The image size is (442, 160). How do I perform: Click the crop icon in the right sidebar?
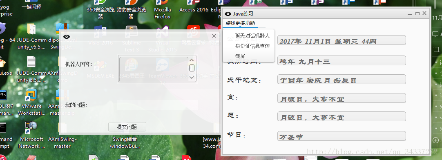[x=436, y=49]
